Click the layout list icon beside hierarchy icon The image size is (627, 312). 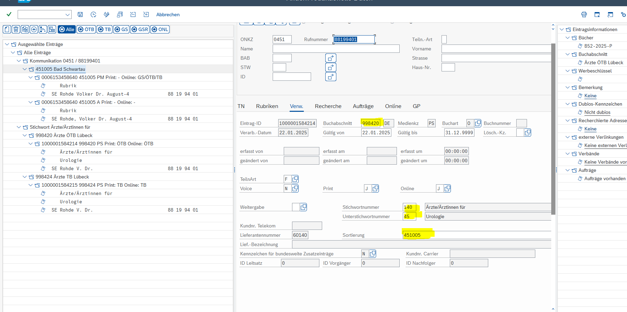pos(52,29)
